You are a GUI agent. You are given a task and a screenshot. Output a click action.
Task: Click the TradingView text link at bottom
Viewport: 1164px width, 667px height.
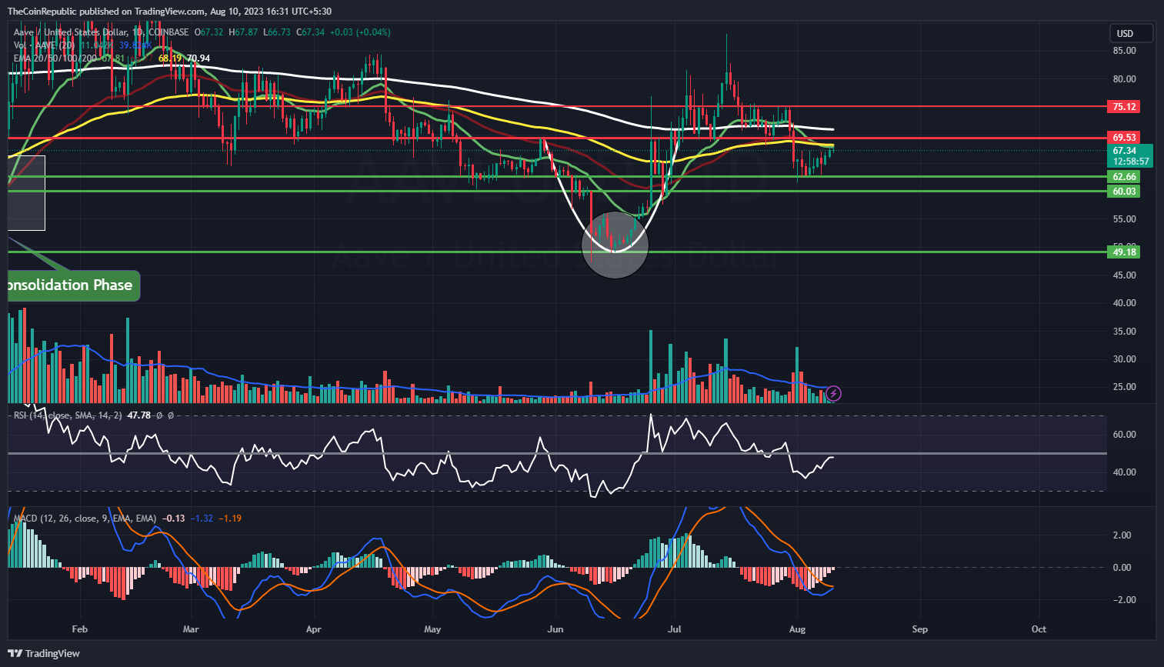(52, 653)
